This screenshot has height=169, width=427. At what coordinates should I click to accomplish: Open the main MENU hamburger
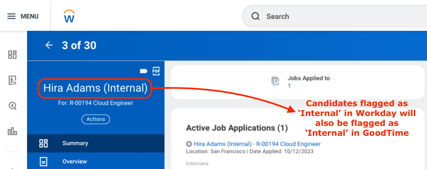click(x=23, y=16)
